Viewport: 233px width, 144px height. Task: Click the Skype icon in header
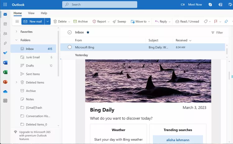tap(210, 5)
